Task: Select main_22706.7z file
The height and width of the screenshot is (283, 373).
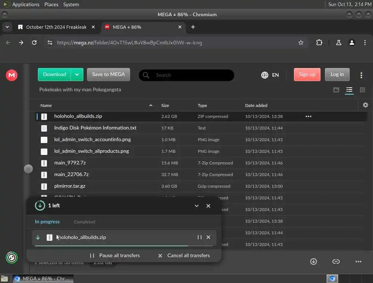Action: 201,174
